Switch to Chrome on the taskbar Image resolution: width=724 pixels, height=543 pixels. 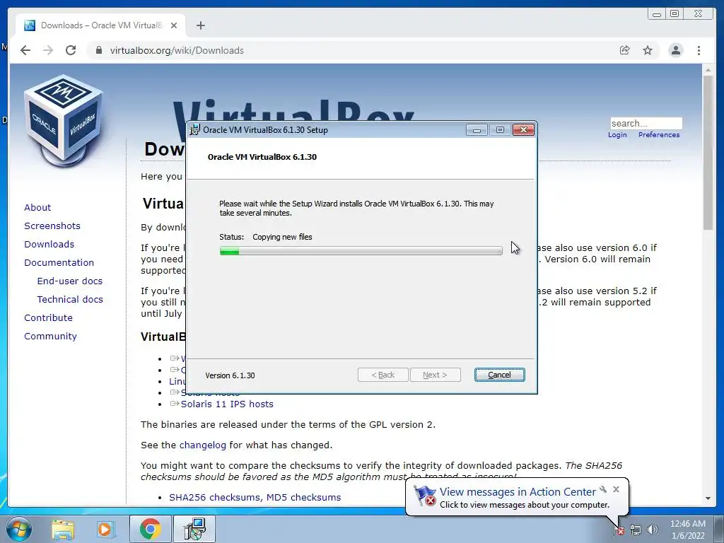(x=150, y=529)
